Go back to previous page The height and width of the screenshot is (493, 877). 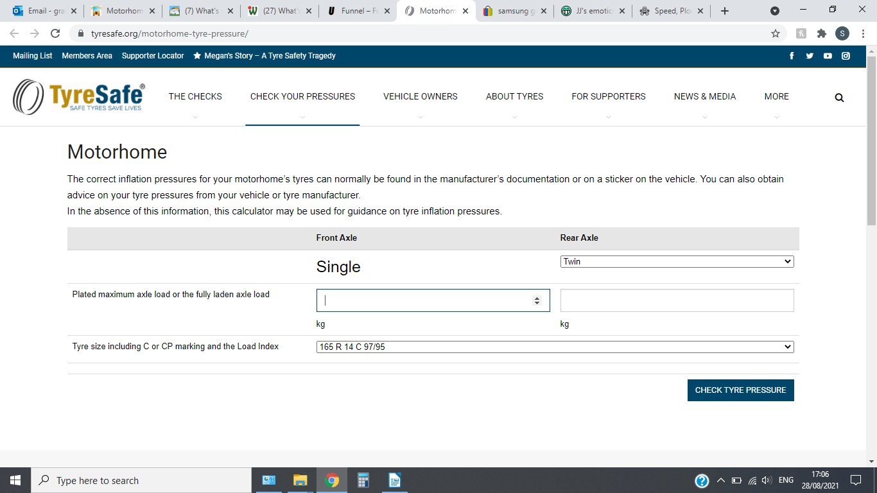[x=14, y=33]
